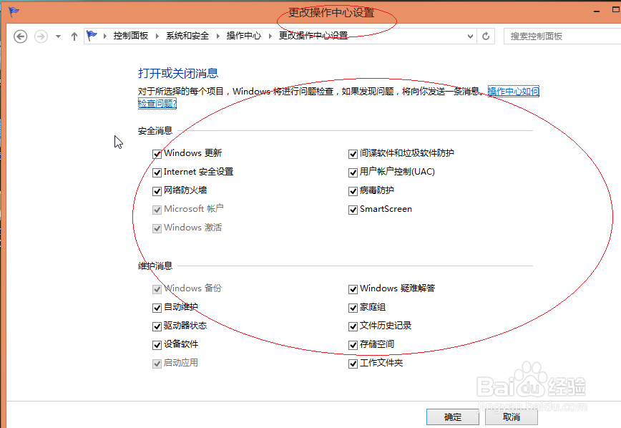621x428 pixels.
Task: Click the 更改操作中心设置 breadcrumb
Action: [x=313, y=36]
